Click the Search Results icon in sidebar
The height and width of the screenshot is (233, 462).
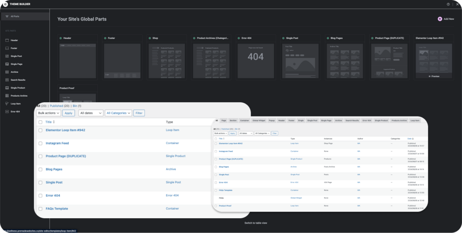point(7,80)
